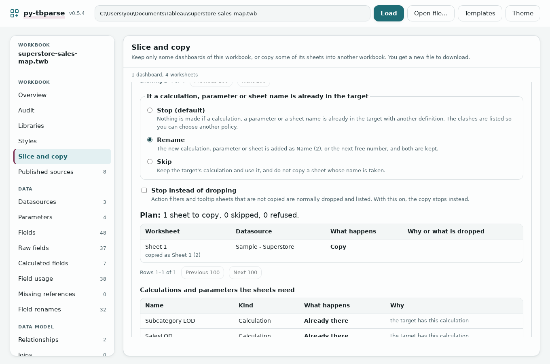Image resolution: width=550 pixels, height=364 pixels.
Task: Click the Open file… button
Action: click(431, 13)
